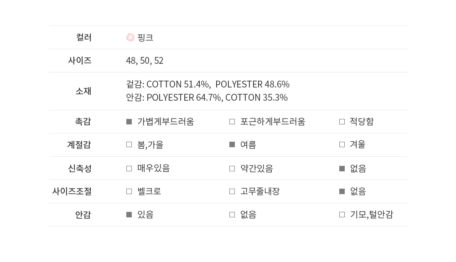Check 없음 in the 사이즈조절 row

tap(342, 191)
